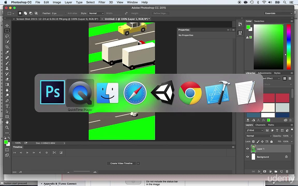The width and height of the screenshot is (298, 186).
Task: Click Create Video Timeline button
Action: tap(121, 163)
